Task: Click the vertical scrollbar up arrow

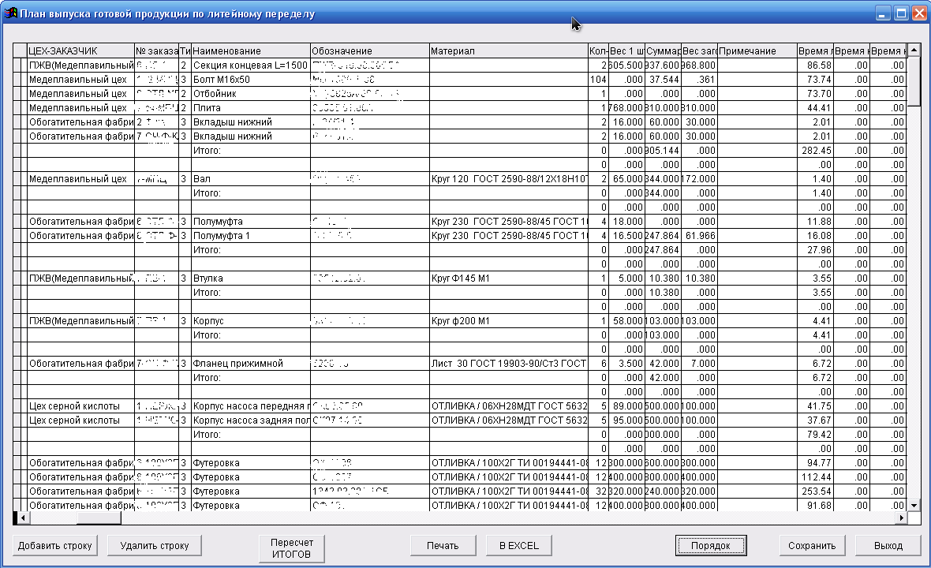Action: pyautogui.click(x=914, y=50)
